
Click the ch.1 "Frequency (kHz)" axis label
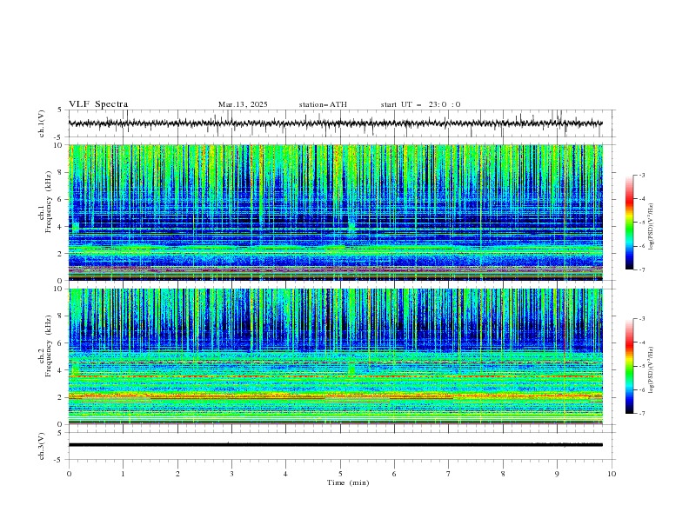click(49, 202)
